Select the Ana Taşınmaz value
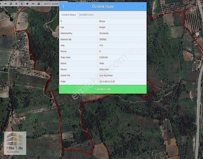 tap(106, 75)
